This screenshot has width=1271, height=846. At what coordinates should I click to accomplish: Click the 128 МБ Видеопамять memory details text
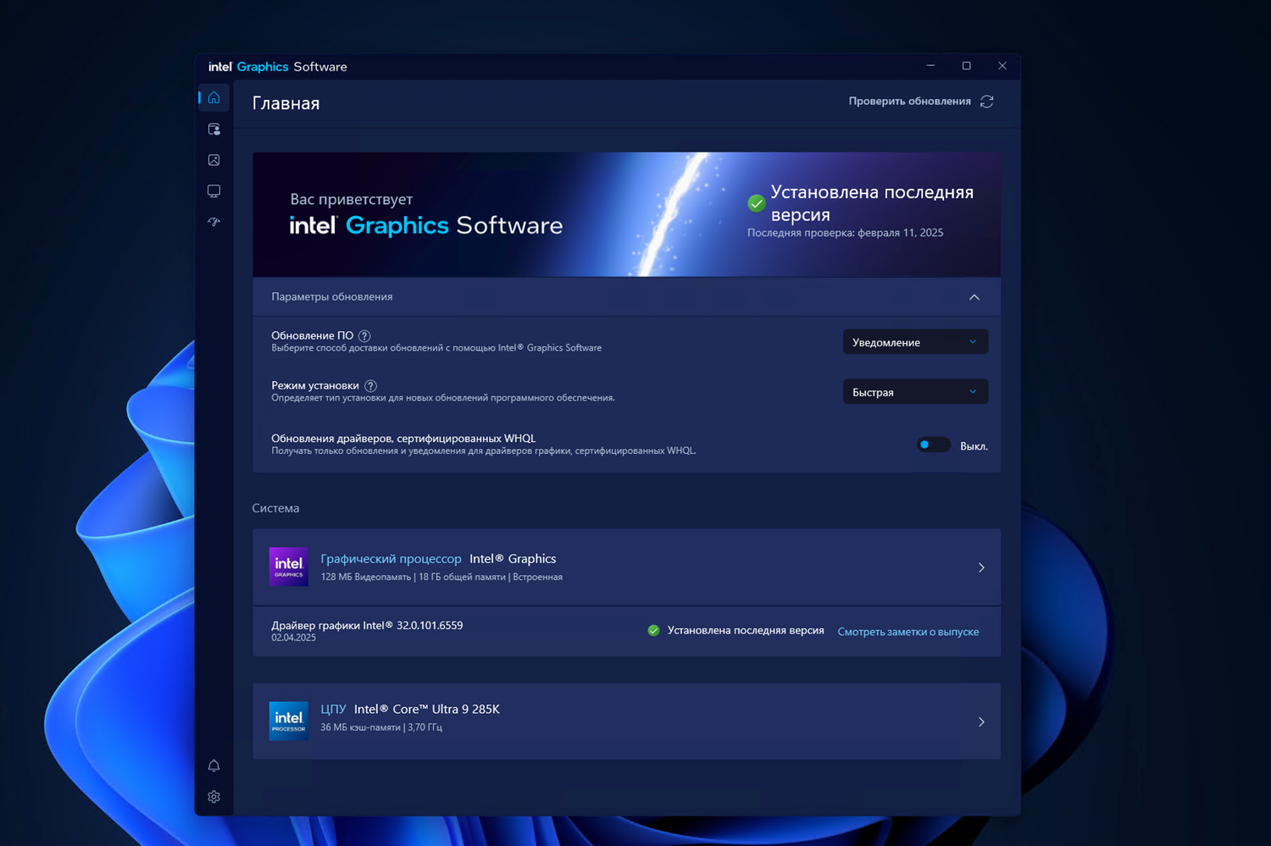[441, 578]
